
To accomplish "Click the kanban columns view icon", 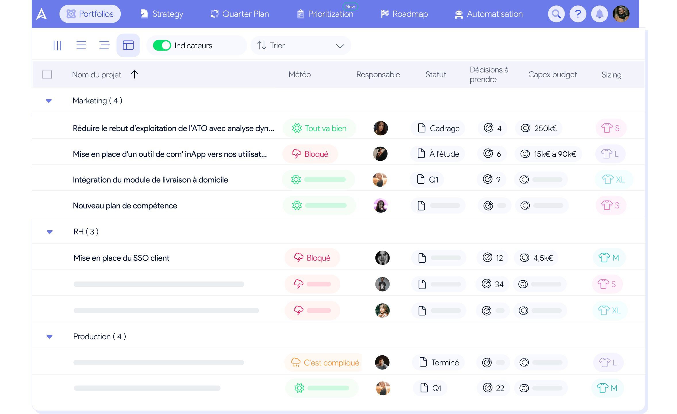I will pyautogui.click(x=57, y=45).
